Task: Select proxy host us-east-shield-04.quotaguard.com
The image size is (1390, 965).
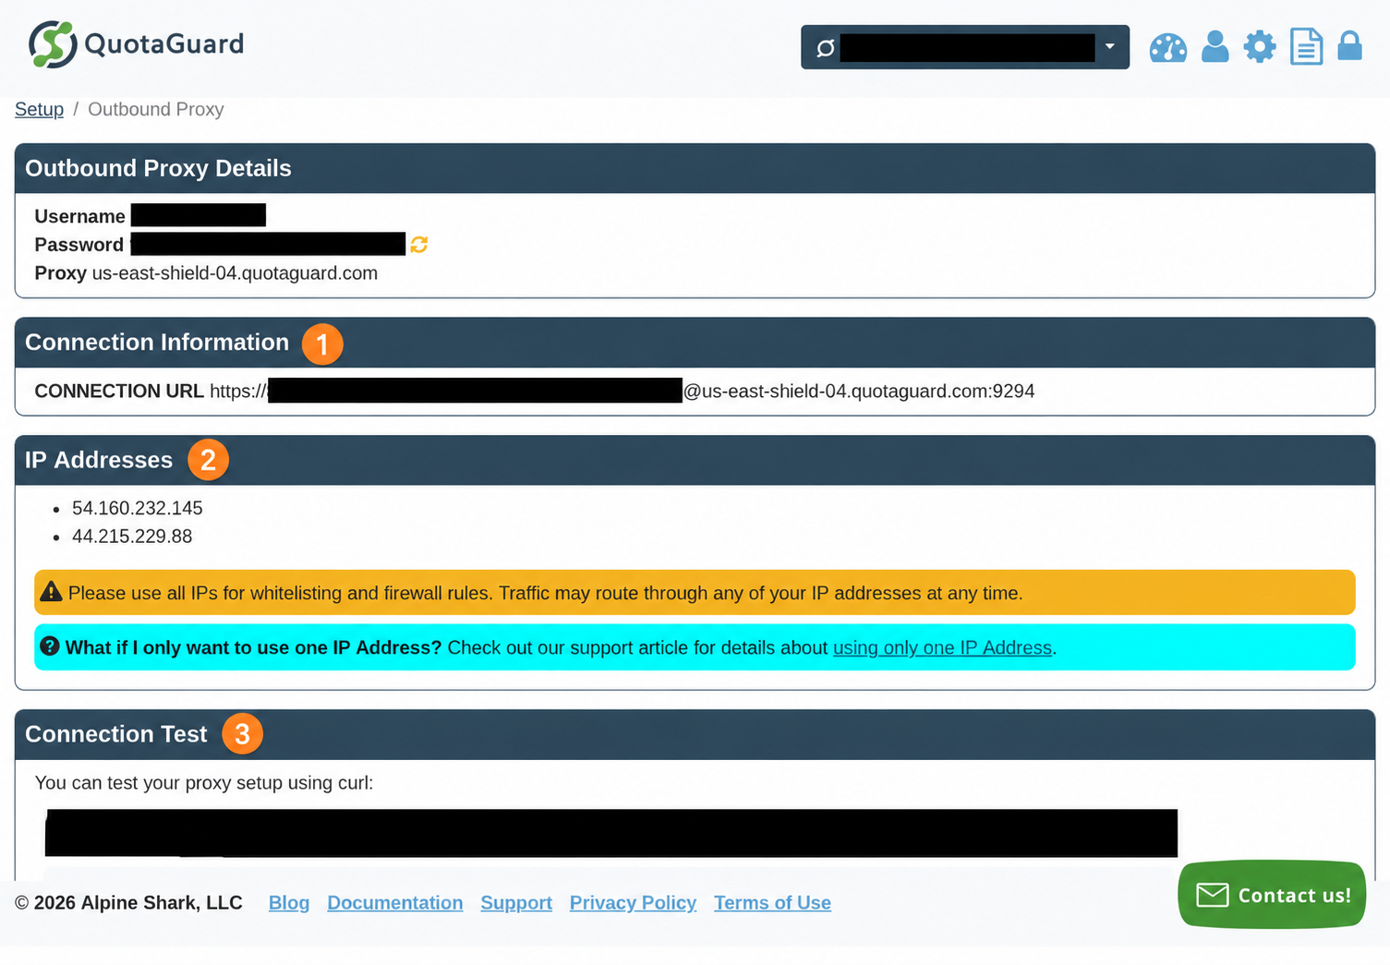Action: coord(235,273)
